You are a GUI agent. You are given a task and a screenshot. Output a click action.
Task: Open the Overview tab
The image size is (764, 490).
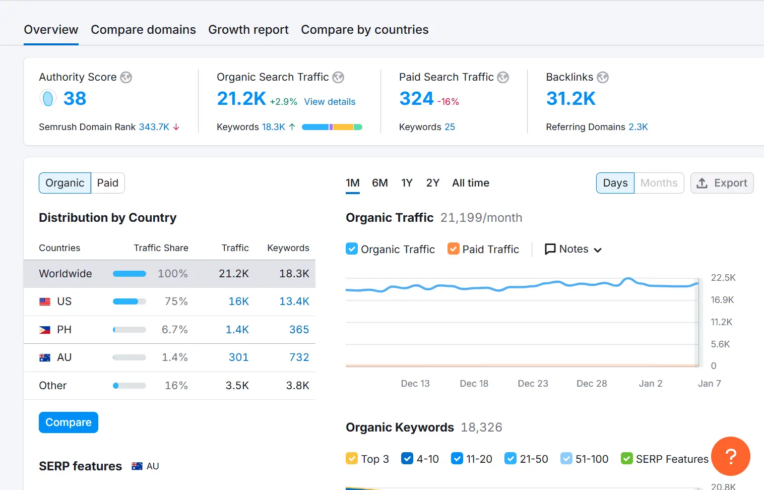pos(51,30)
